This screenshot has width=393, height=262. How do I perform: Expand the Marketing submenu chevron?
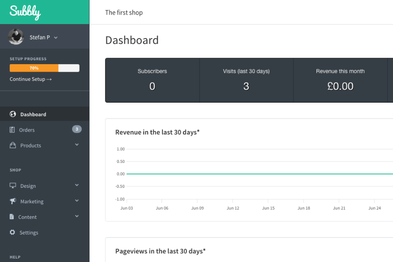pyautogui.click(x=77, y=200)
